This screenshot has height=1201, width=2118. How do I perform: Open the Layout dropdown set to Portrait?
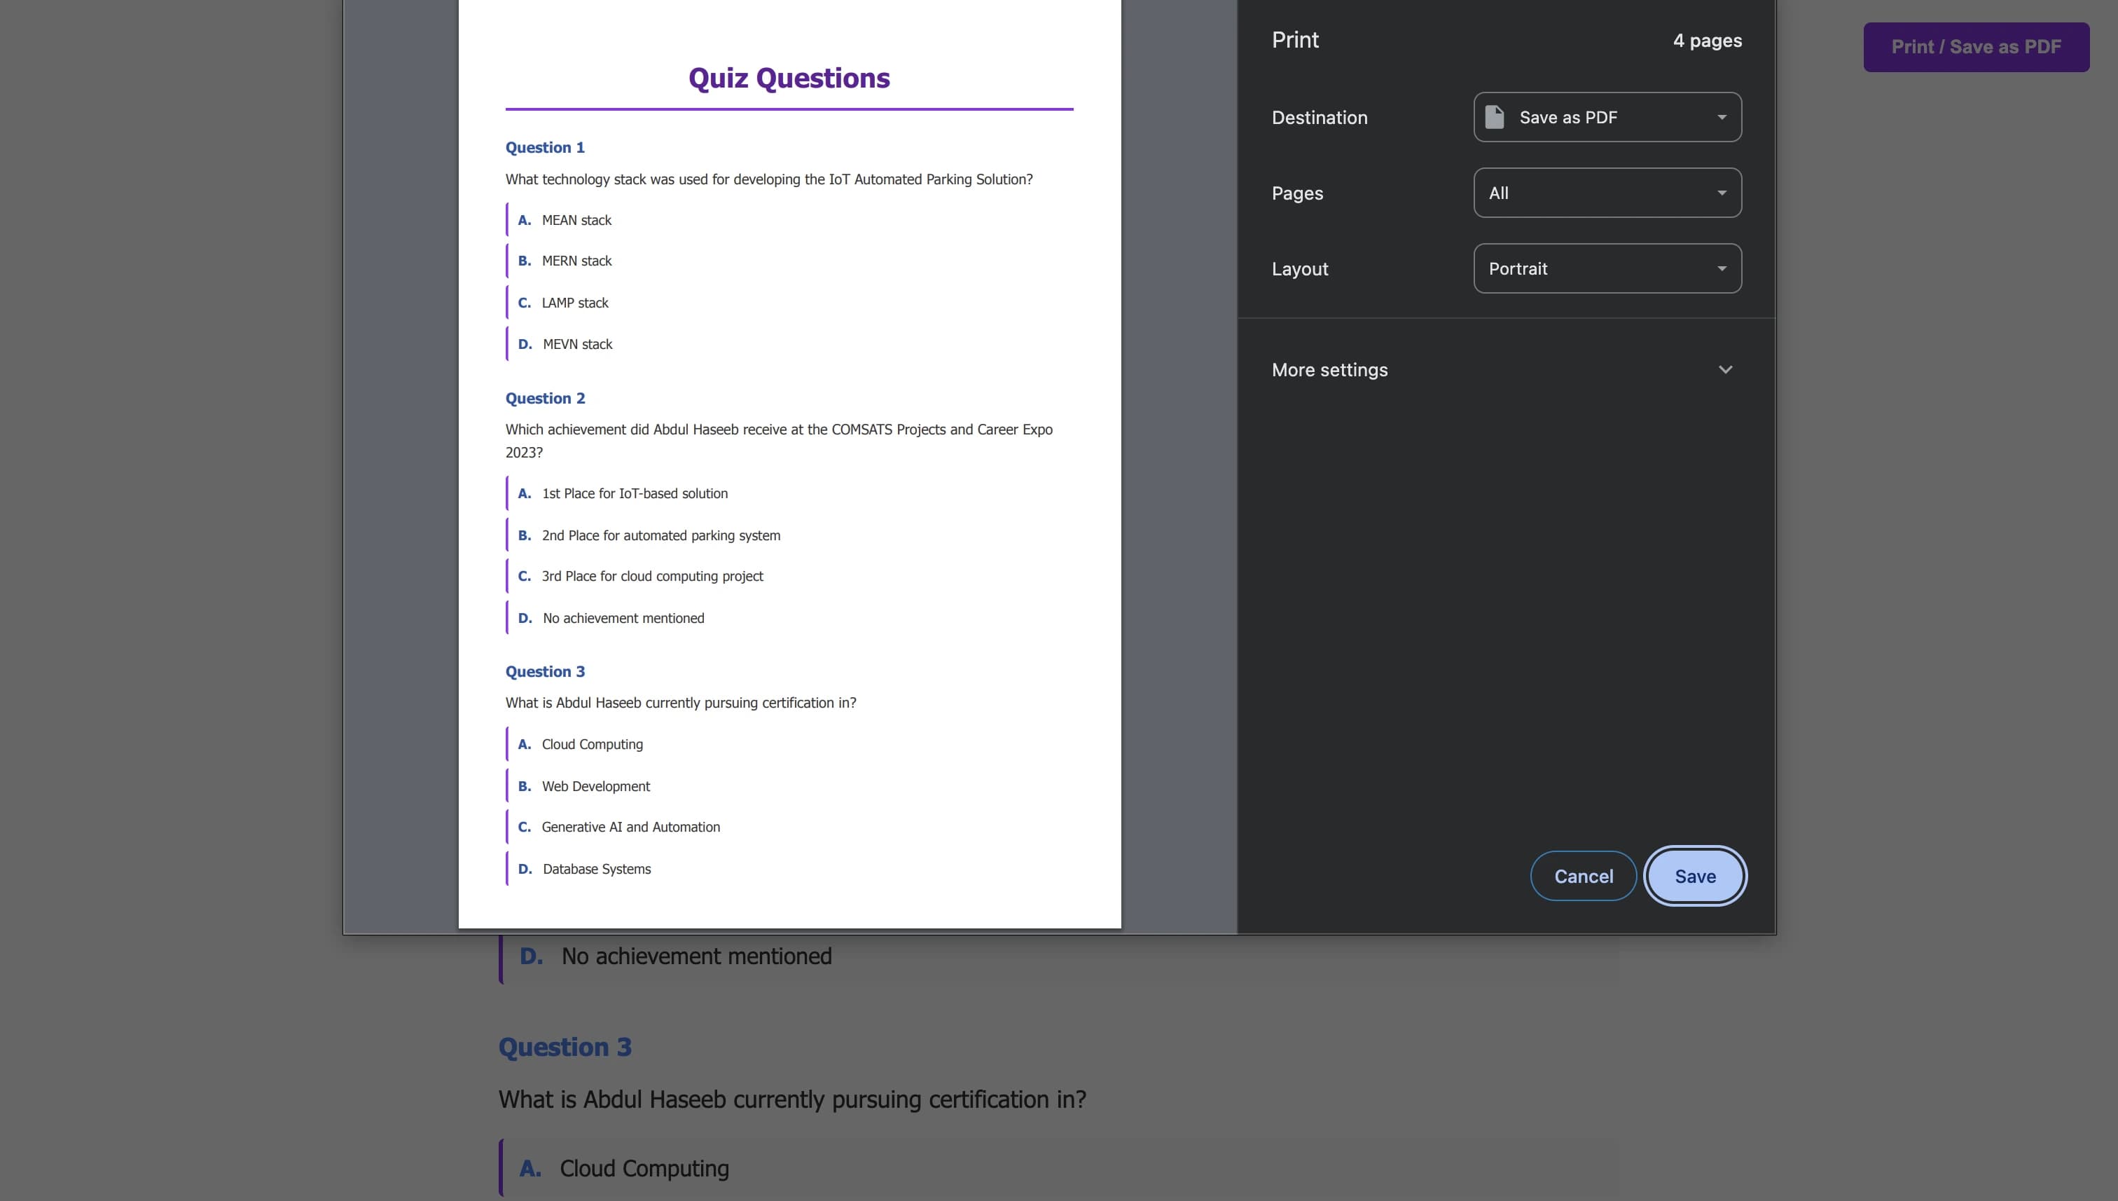(1607, 269)
